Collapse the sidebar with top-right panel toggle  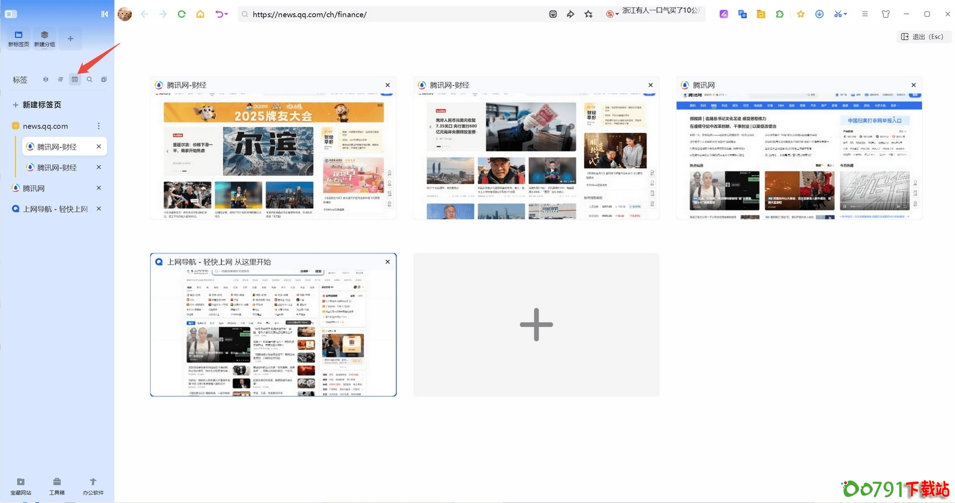tap(105, 14)
